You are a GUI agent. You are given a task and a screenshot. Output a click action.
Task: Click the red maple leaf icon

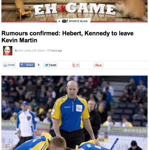coord(61,8)
